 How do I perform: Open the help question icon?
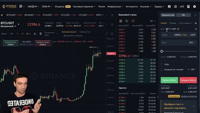(188, 7)
